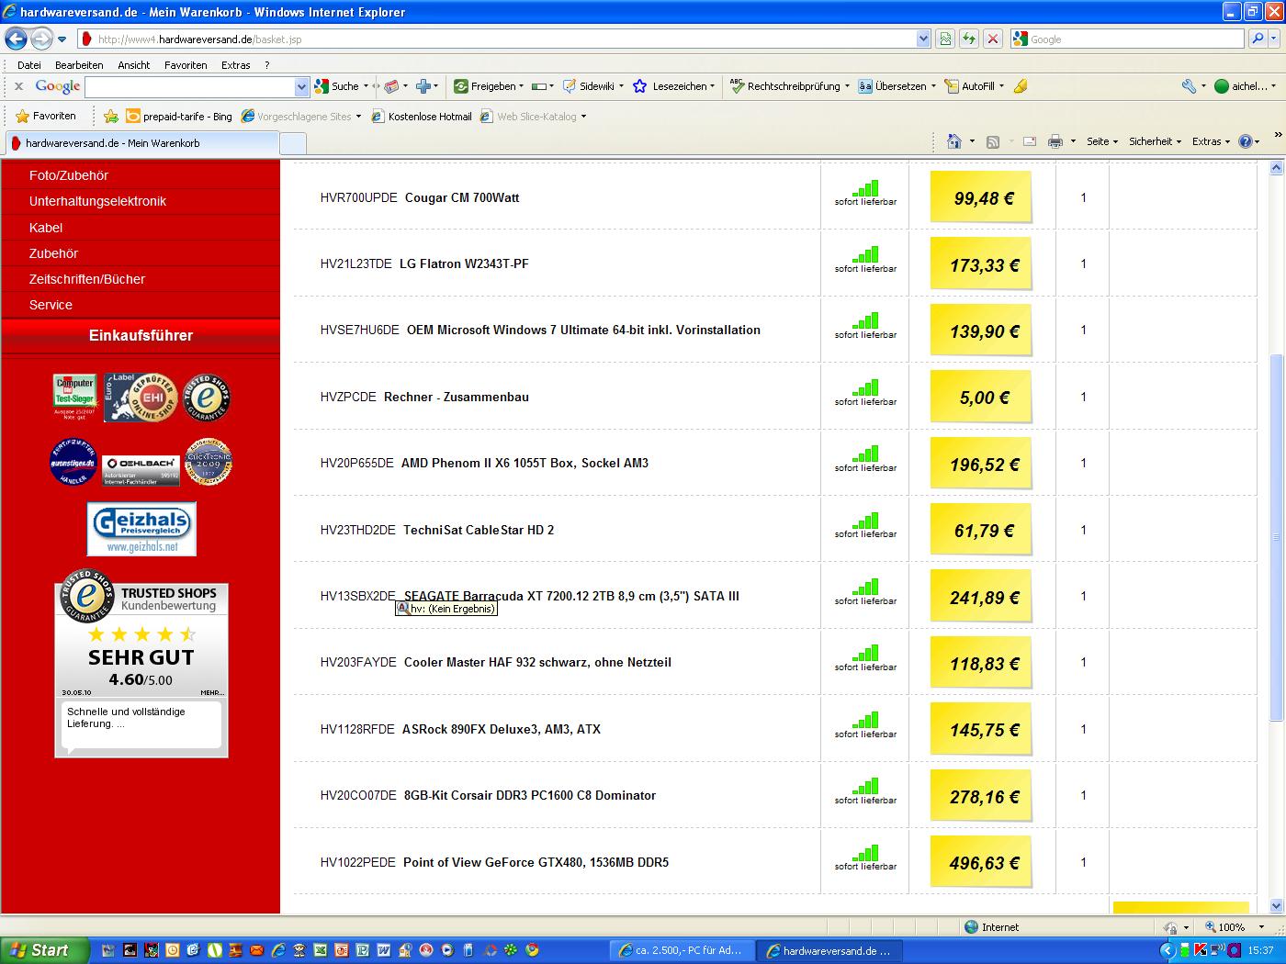
Task: Click the Home icon in command bar
Action: tap(954, 141)
